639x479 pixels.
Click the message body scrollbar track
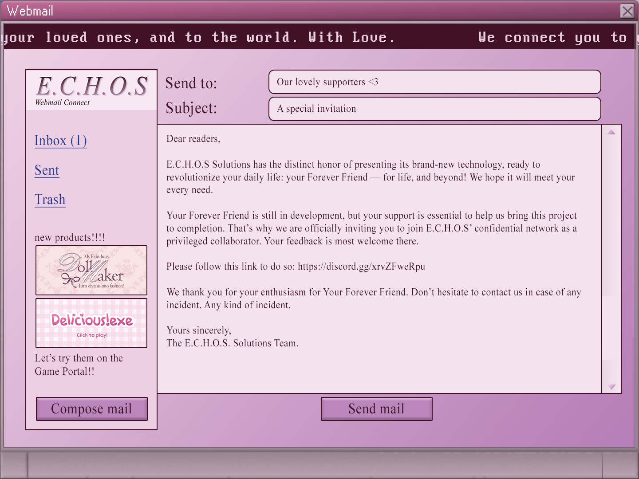pyautogui.click(x=611, y=328)
